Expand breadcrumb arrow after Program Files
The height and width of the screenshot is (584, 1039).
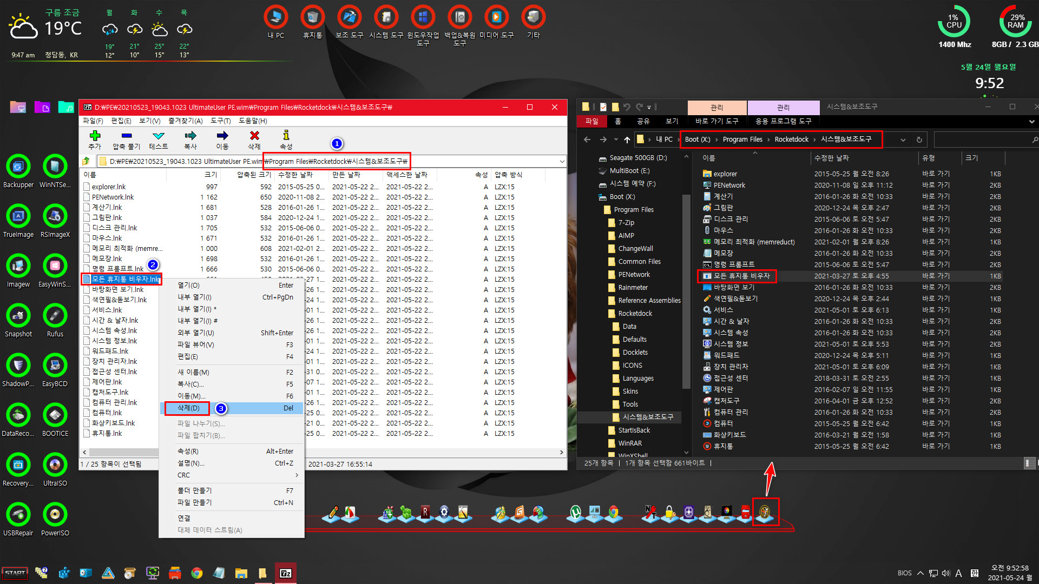(x=768, y=140)
